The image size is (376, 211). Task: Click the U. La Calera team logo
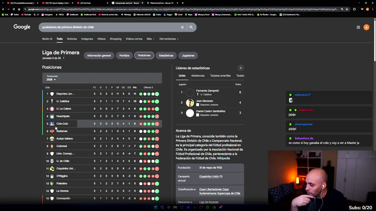pos(52,109)
